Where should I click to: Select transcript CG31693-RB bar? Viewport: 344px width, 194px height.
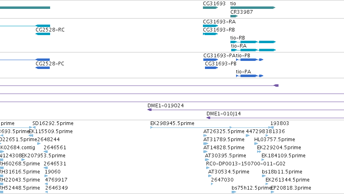(x=210, y=34)
